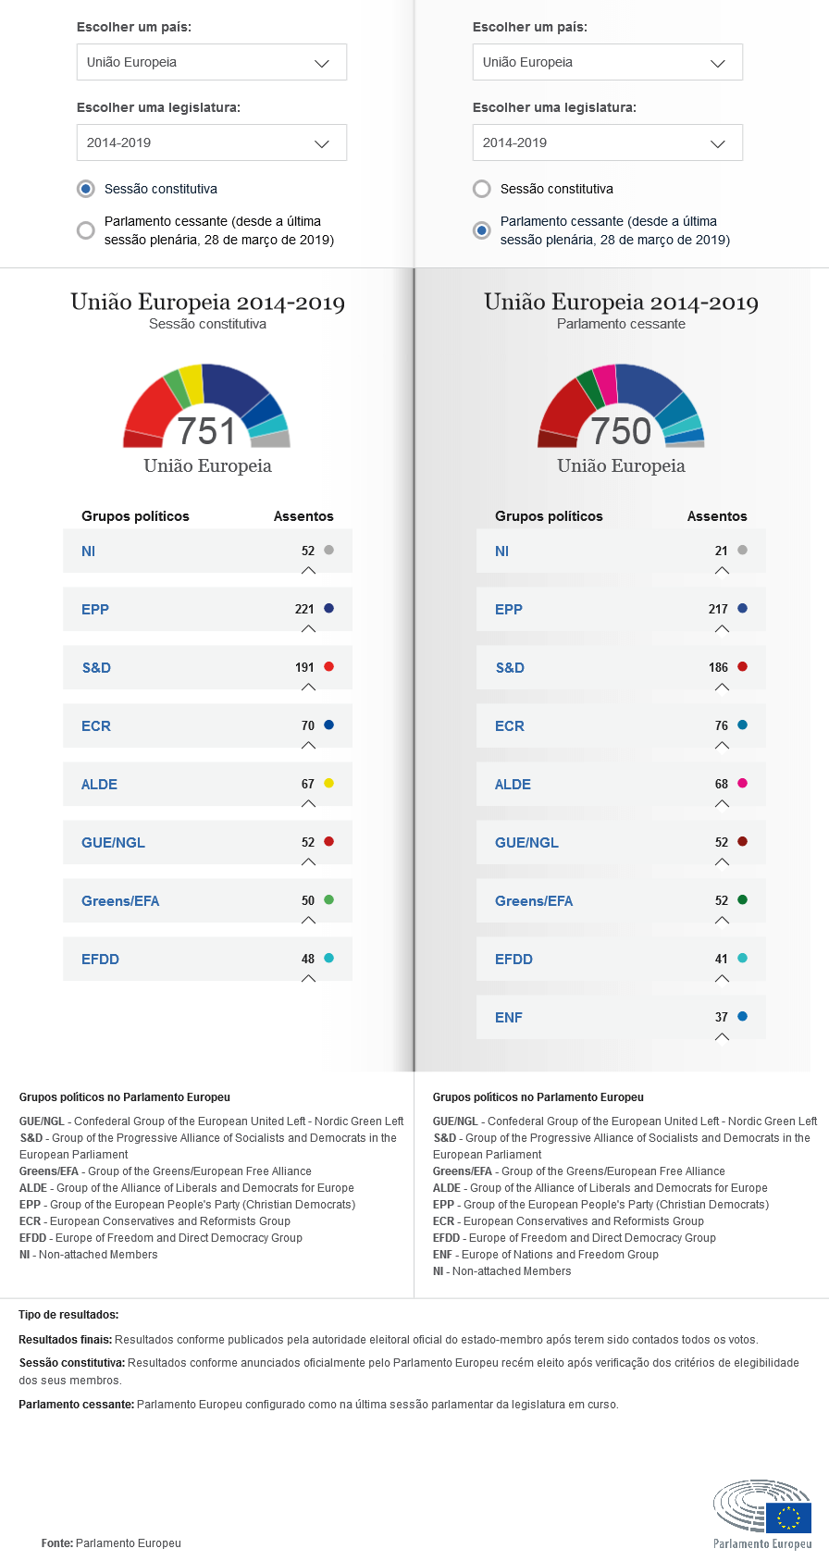Viewport: 829px width, 1561px height.
Task: Select right 'Sessão constitutiva' radio button
Action: pos(482,189)
